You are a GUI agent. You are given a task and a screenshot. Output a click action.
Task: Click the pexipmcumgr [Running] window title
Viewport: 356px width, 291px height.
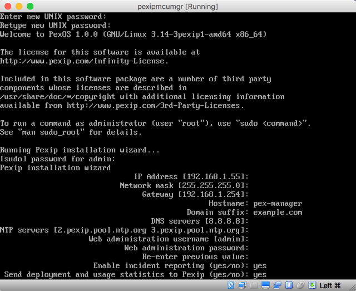(177, 6)
